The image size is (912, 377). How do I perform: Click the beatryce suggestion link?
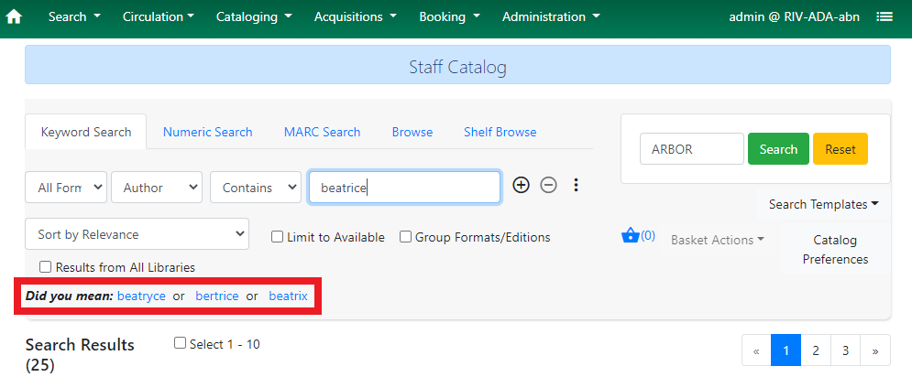(x=141, y=296)
